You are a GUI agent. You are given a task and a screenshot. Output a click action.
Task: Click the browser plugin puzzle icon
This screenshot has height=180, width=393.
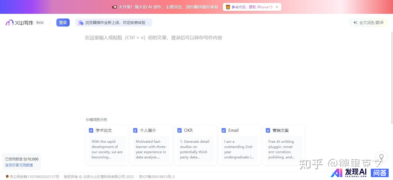coord(81,22)
